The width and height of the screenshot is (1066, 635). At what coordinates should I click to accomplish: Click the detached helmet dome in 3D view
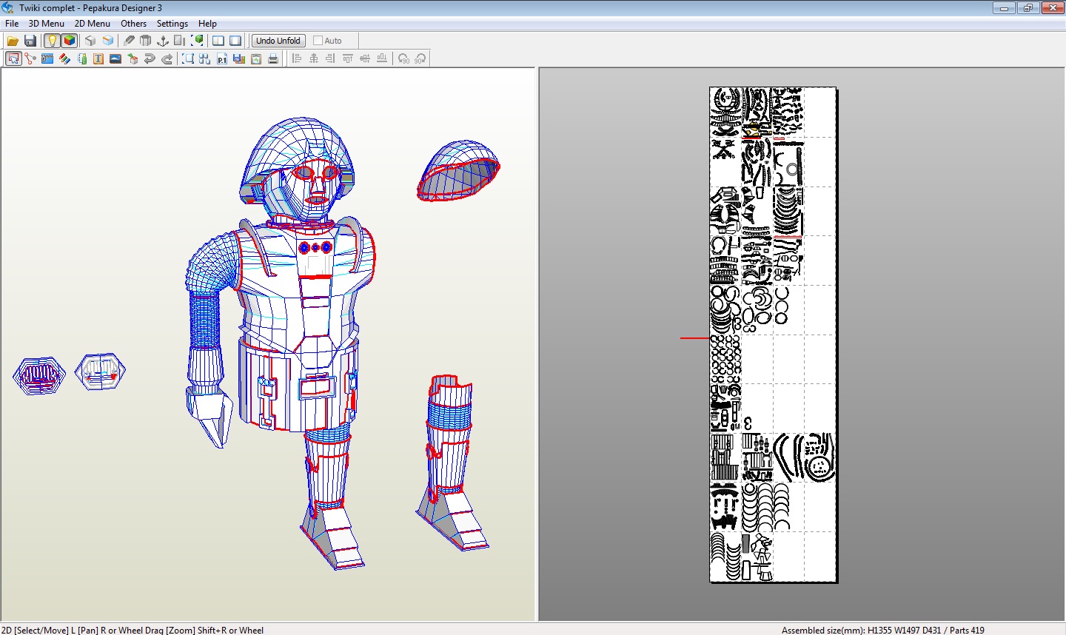click(458, 170)
